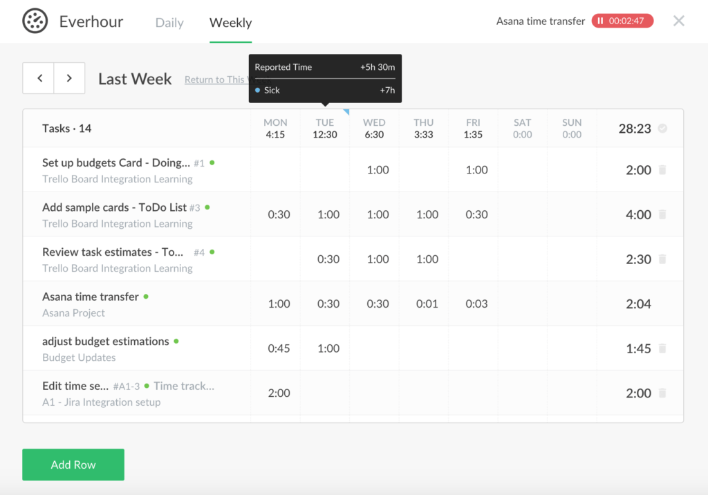Screen dimensions: 708x495
Task: Delete the Review task estimates row
Action: 662,259
